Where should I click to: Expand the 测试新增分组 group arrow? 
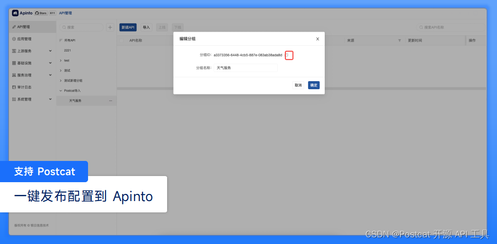(x=61, y=81)
